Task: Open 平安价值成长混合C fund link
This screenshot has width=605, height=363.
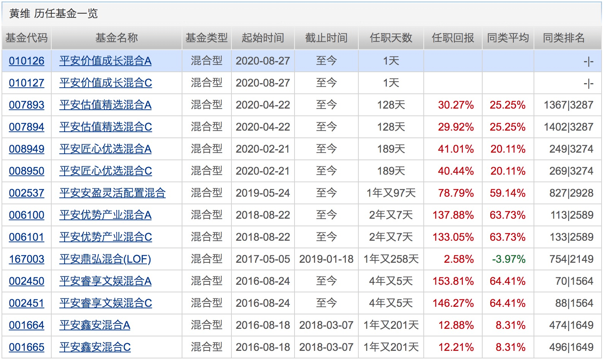Action: coord(106,83)
